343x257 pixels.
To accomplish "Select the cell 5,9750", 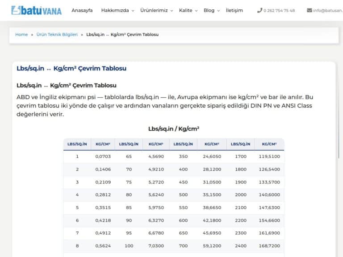I will [156, 207].
